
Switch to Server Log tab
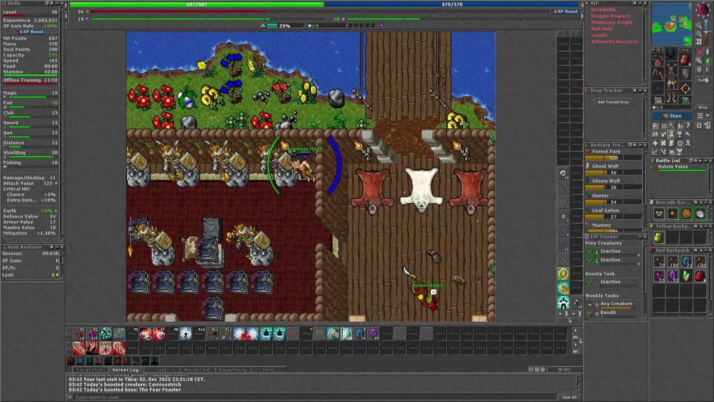pos(126,370)
